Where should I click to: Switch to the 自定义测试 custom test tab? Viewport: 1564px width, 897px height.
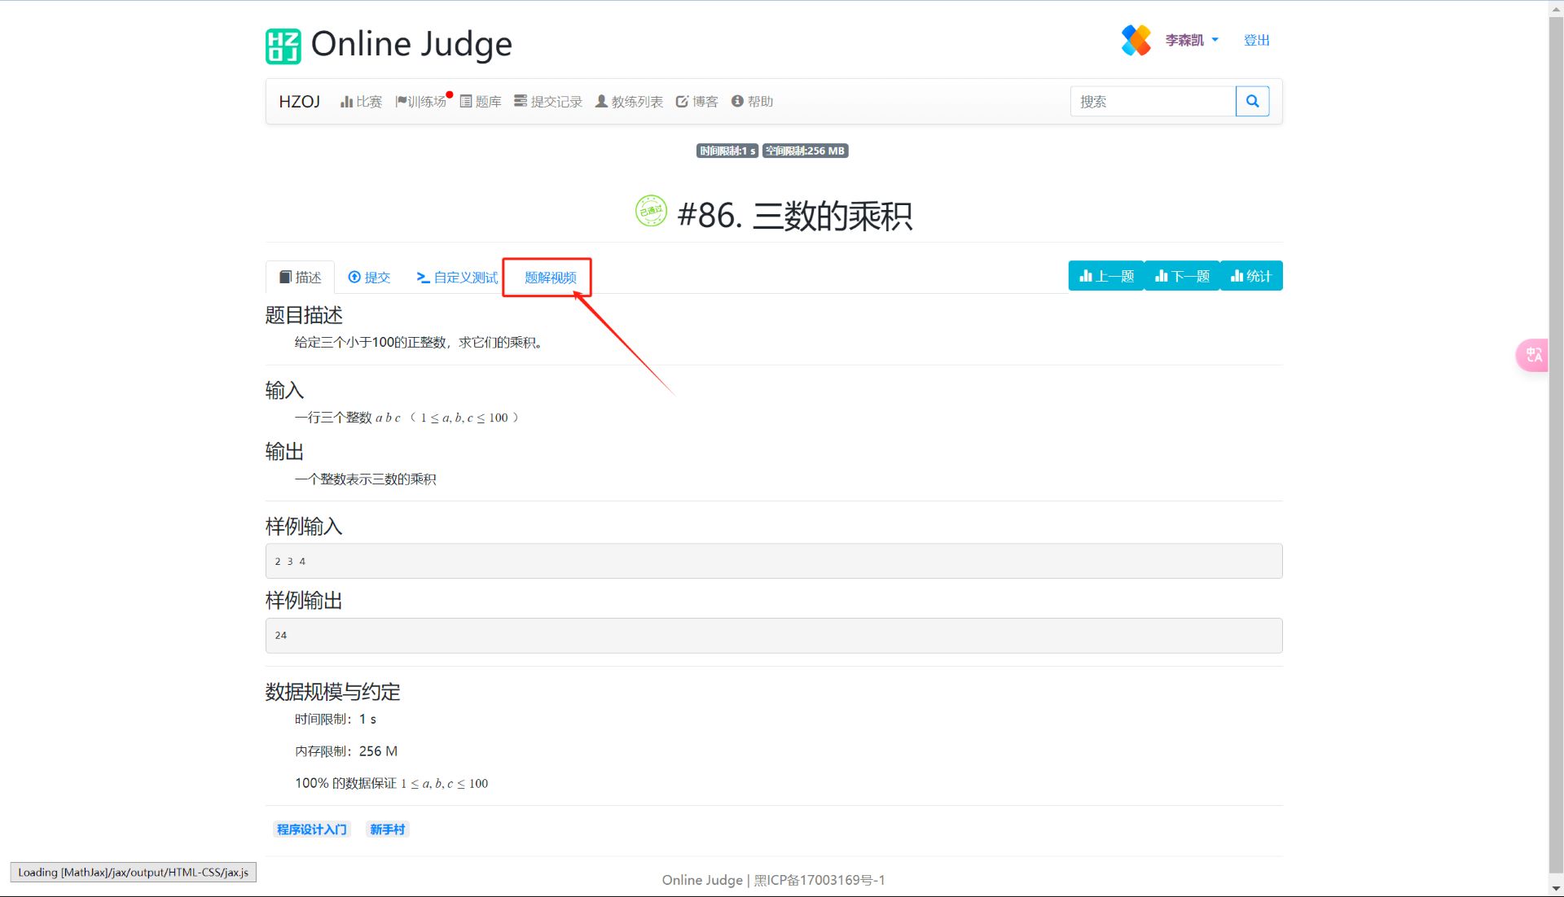457,278
